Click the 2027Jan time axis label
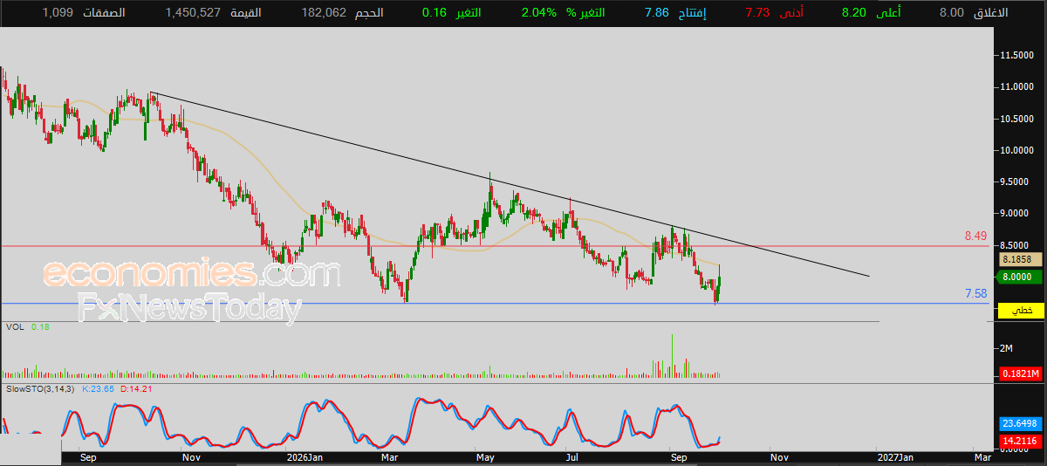This screenshot has height=466, width=1047. (895, 456)
